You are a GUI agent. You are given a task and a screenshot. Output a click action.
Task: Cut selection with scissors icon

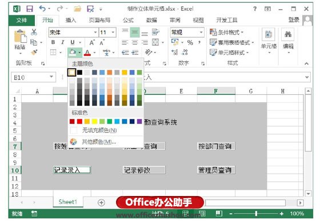(x=34, y=32)
